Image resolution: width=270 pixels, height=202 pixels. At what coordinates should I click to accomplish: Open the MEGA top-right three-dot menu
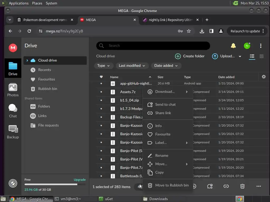pyautogui.click(x=261, y=46)
